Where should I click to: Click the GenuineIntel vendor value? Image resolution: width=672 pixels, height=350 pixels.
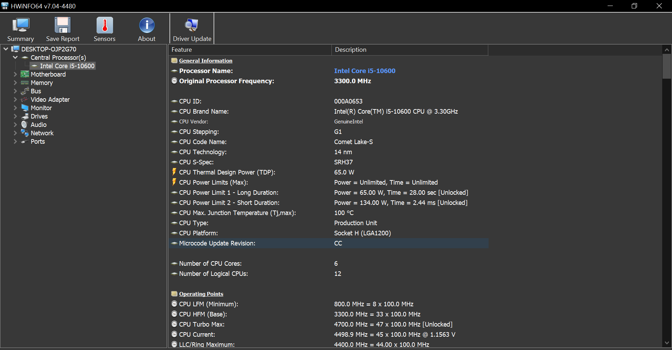click(x=349, y=122)
